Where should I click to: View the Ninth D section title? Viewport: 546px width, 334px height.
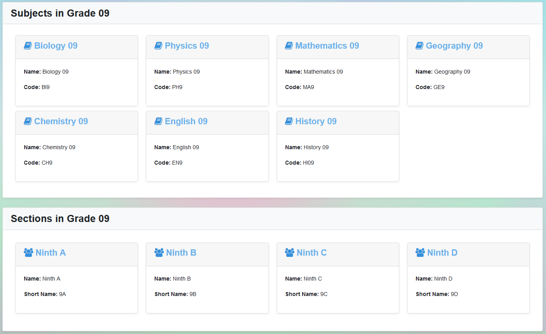coord(443,253)
